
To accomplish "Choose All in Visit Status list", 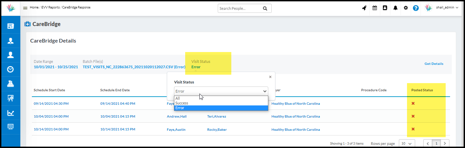I will pyautogui.click(x=221, y=98).
